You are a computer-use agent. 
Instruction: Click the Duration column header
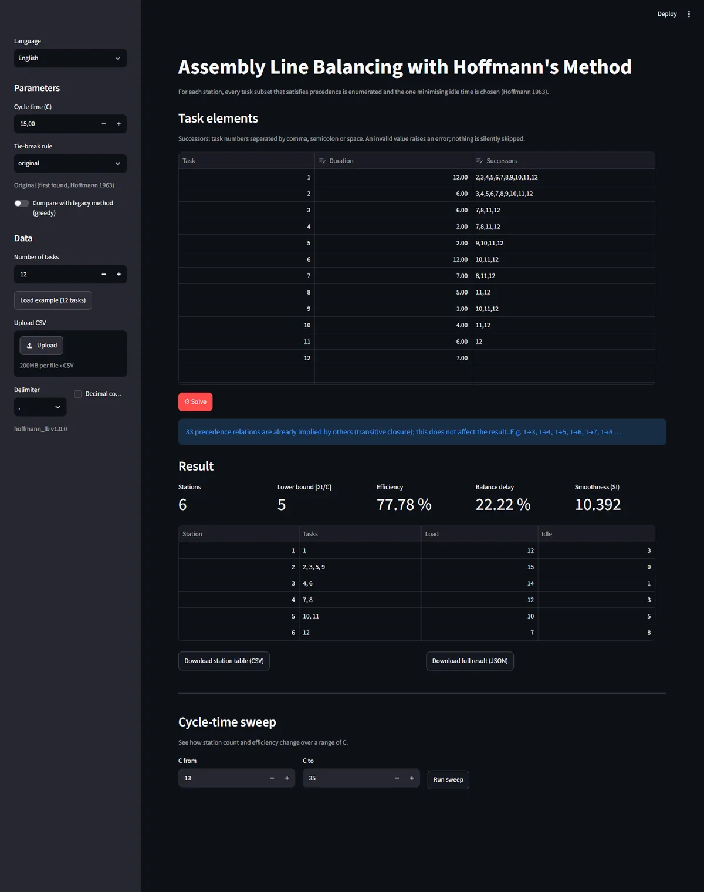[x=393, y=161]
